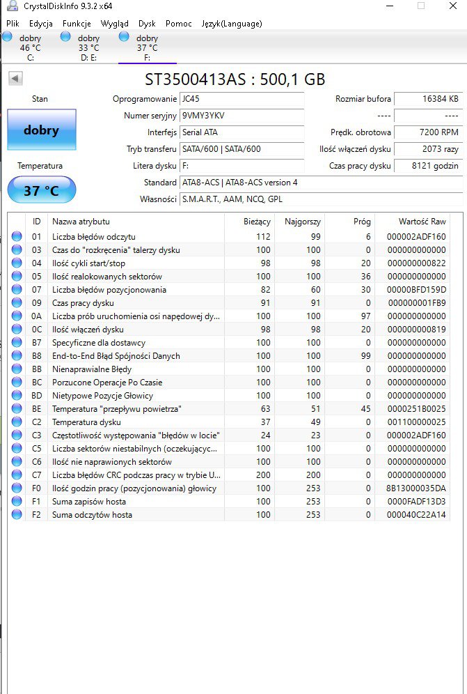Screen dimensions: 467x694
Task: Click the Standard field ATA8-ACS
Action: tap(321, 183)
